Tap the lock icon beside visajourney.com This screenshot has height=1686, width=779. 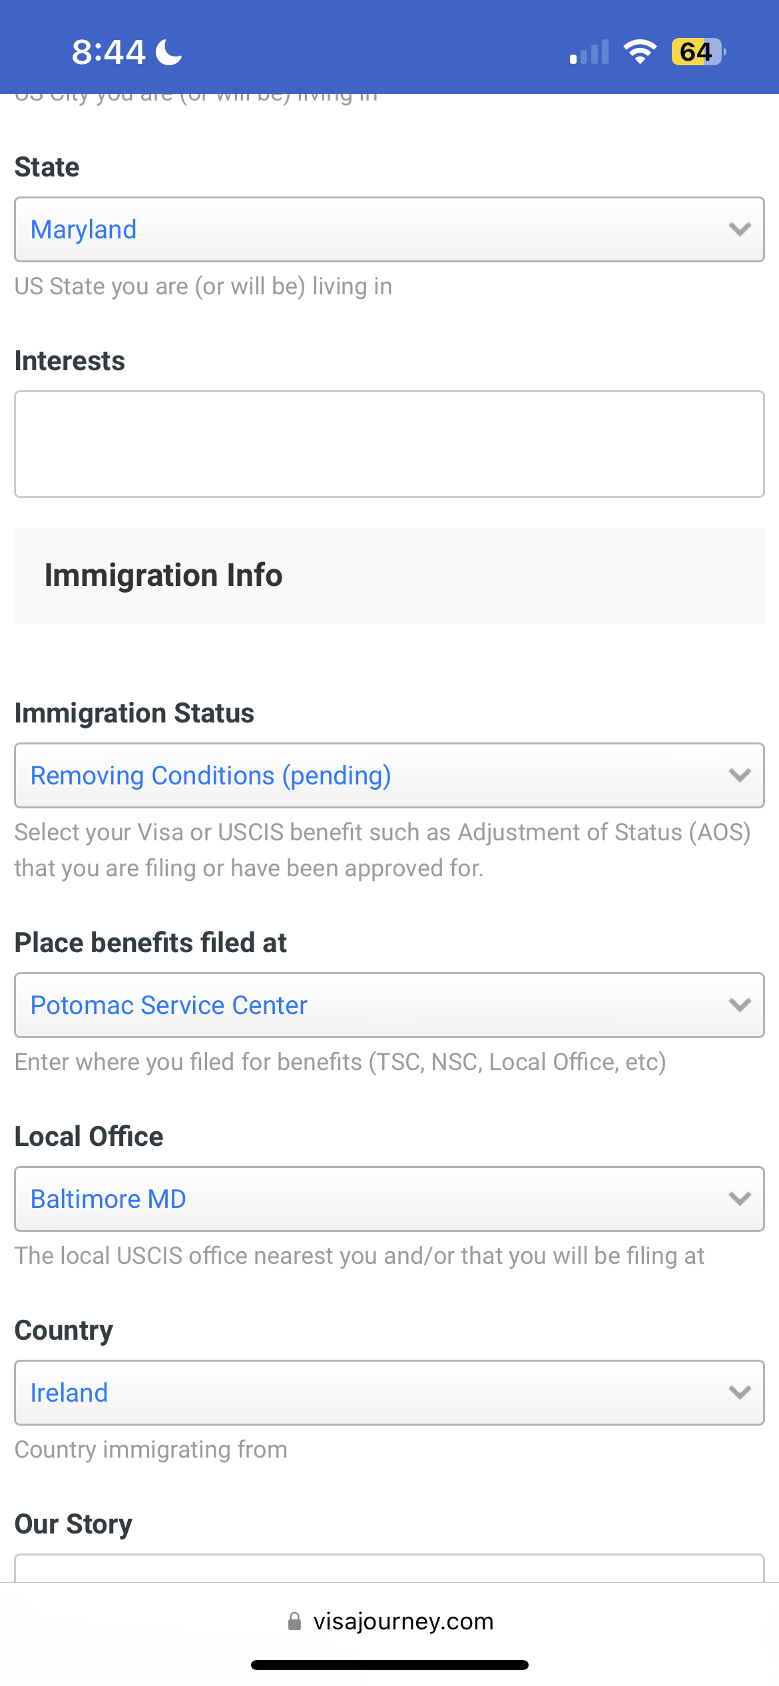294,1621
